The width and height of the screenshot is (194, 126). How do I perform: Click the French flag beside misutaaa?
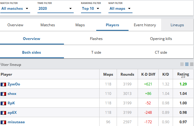[x=3, y=122]
